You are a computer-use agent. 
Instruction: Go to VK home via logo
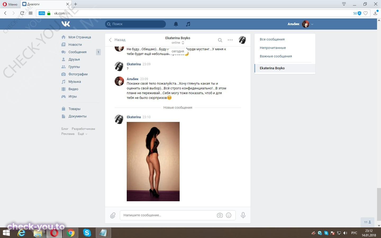[x=66, y=24]
